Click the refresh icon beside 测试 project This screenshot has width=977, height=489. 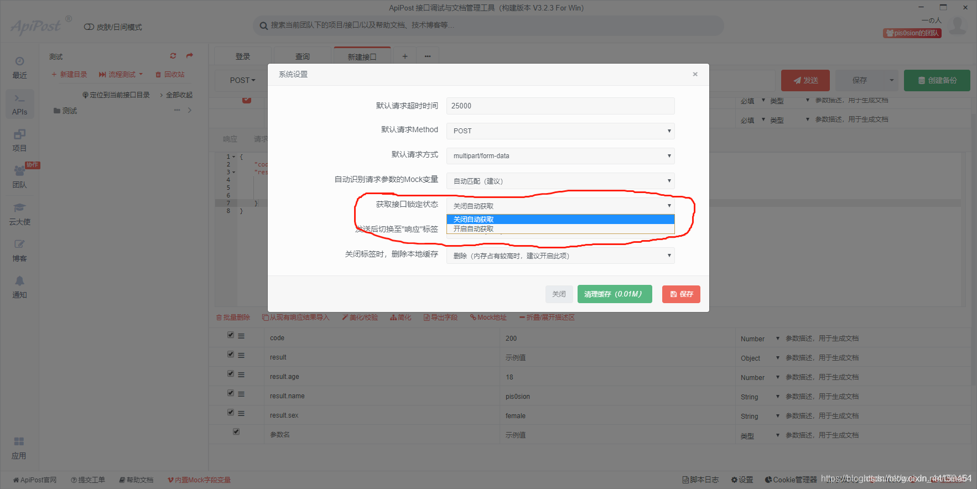(173, 56)
